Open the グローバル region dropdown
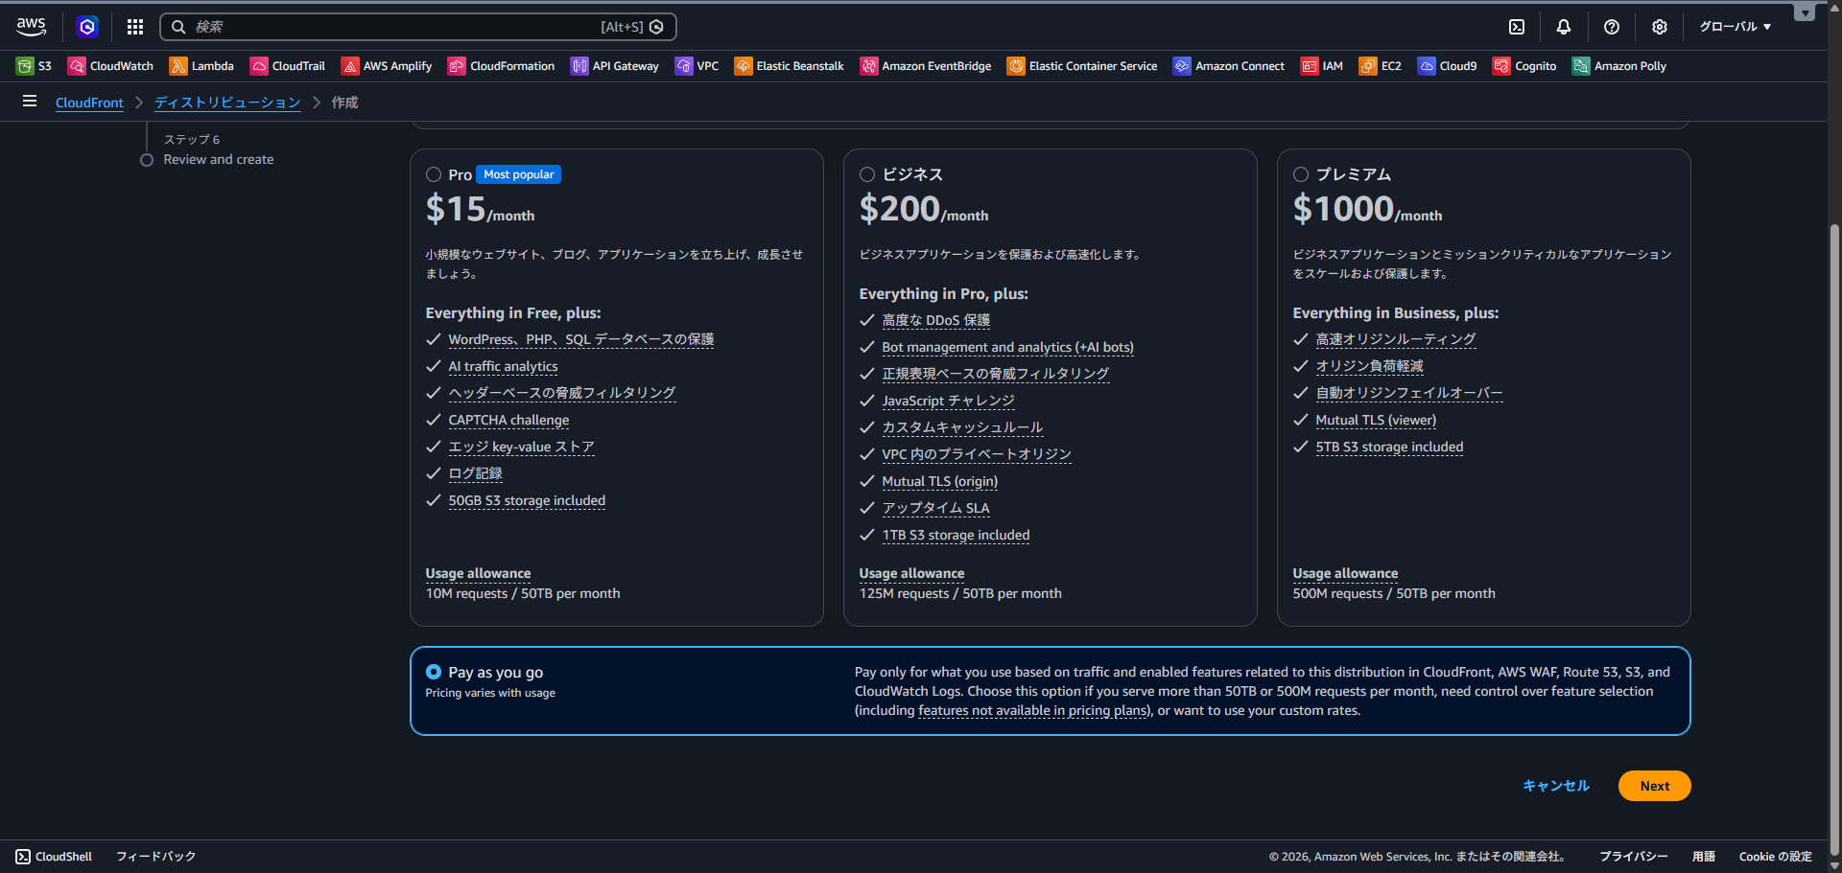This screenshot has width=1842, height=873. pyautogui.click(x=1736, y=27)
